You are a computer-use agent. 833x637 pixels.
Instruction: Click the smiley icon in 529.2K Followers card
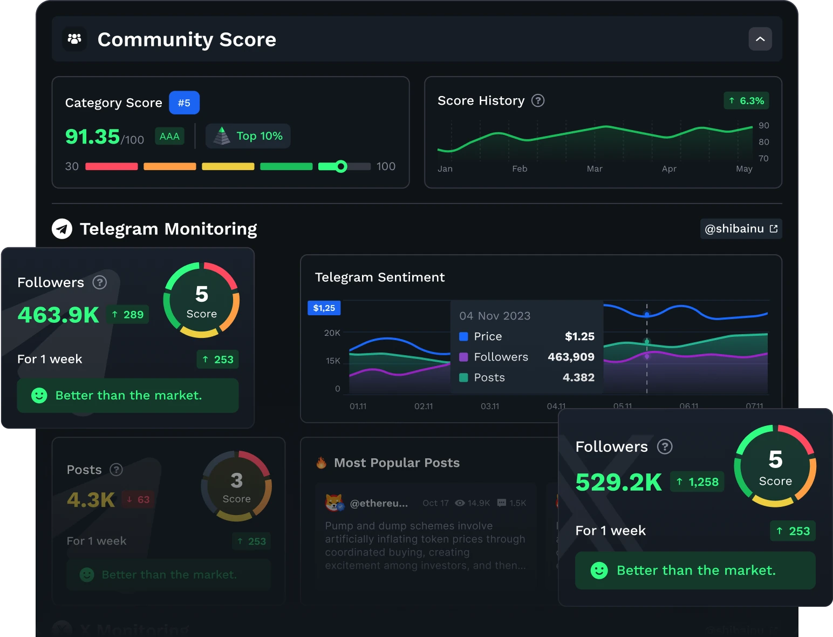pyautogui.click(x=599, y=571)
